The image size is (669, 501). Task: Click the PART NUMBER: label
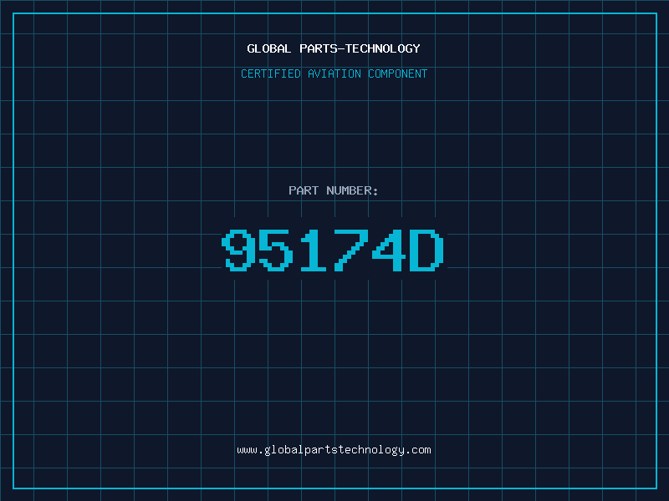coord(334,190)
